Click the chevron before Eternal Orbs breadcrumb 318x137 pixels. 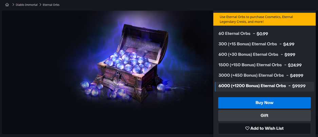[40, 5]
